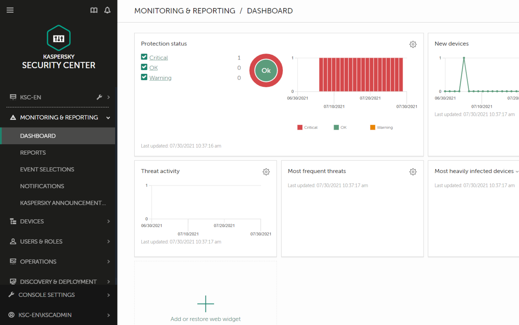Expand the Devices menu section
The height and width of the screenshot is (325, 519).
(108, 221)
